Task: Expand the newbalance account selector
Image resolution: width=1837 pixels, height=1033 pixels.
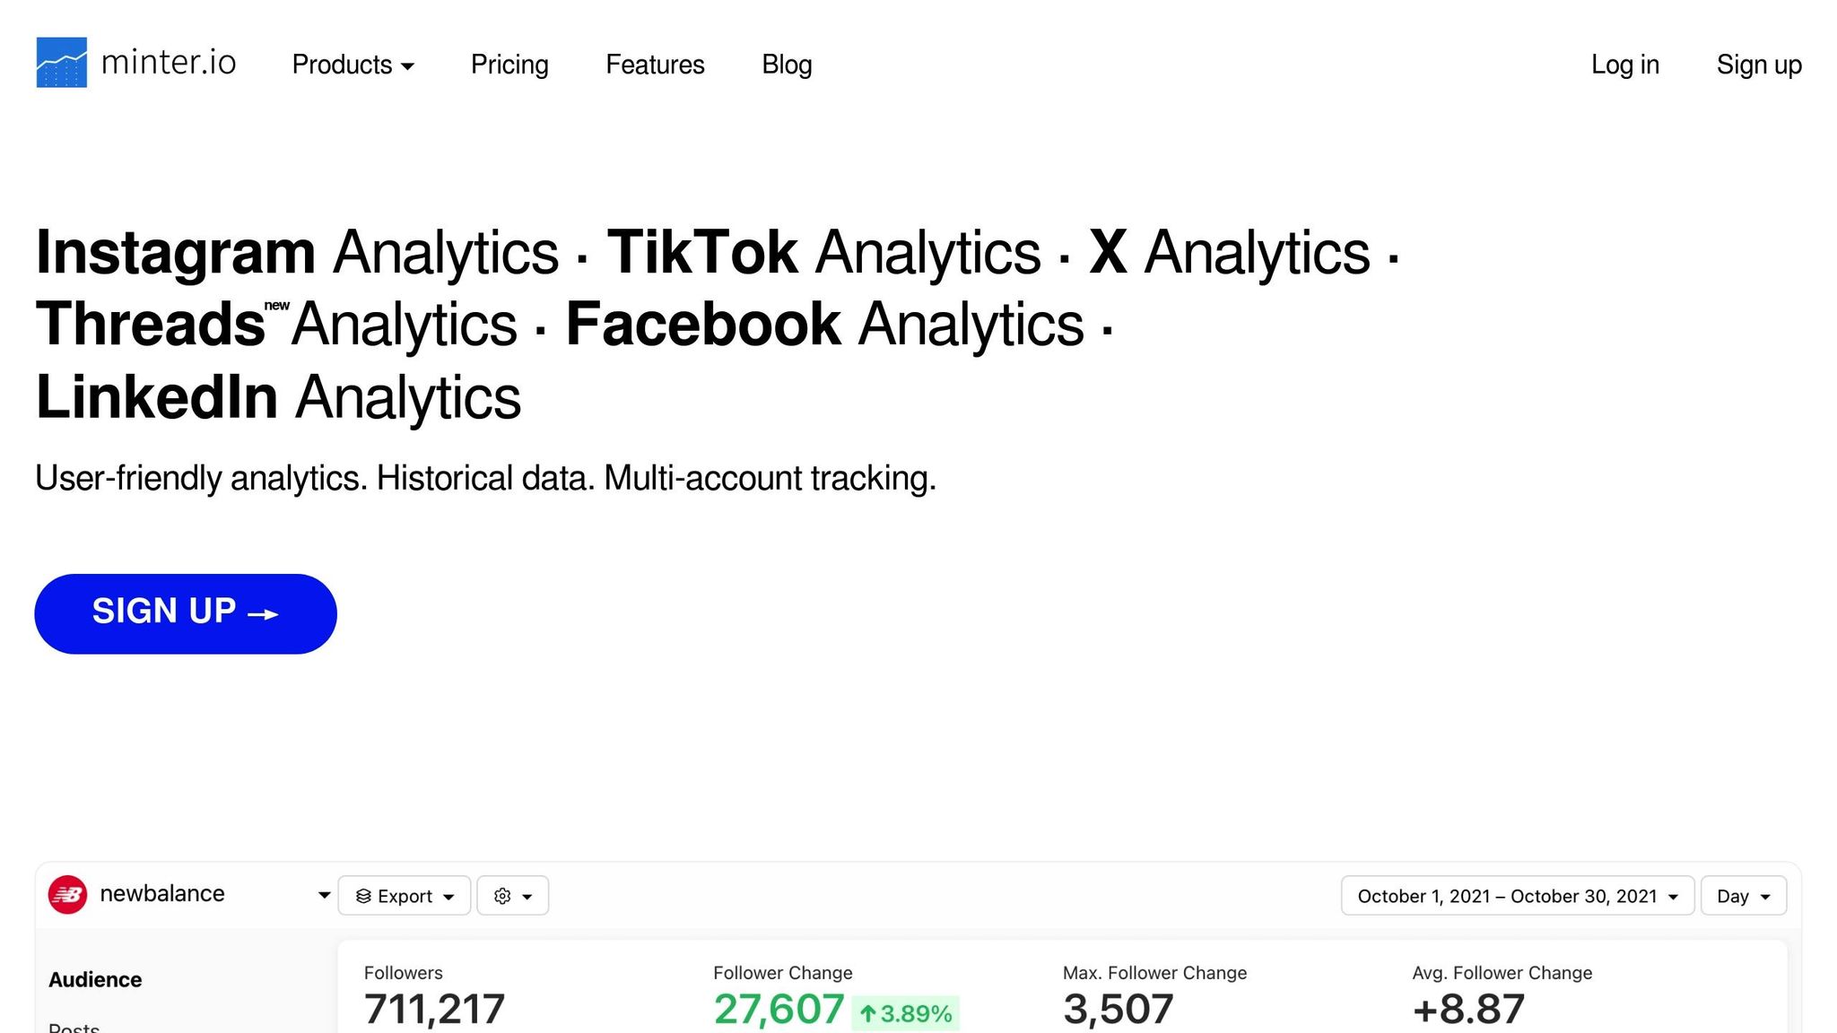Action: [324, 895]
